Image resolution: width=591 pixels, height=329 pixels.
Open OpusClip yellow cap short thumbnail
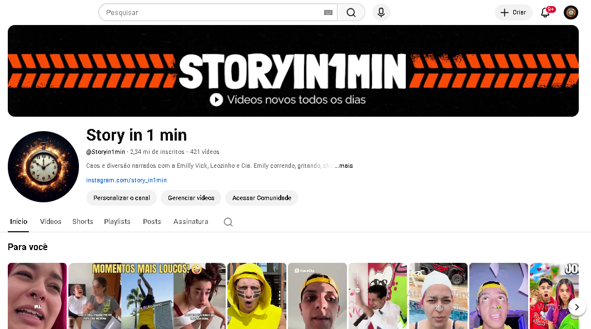point(317,296)
